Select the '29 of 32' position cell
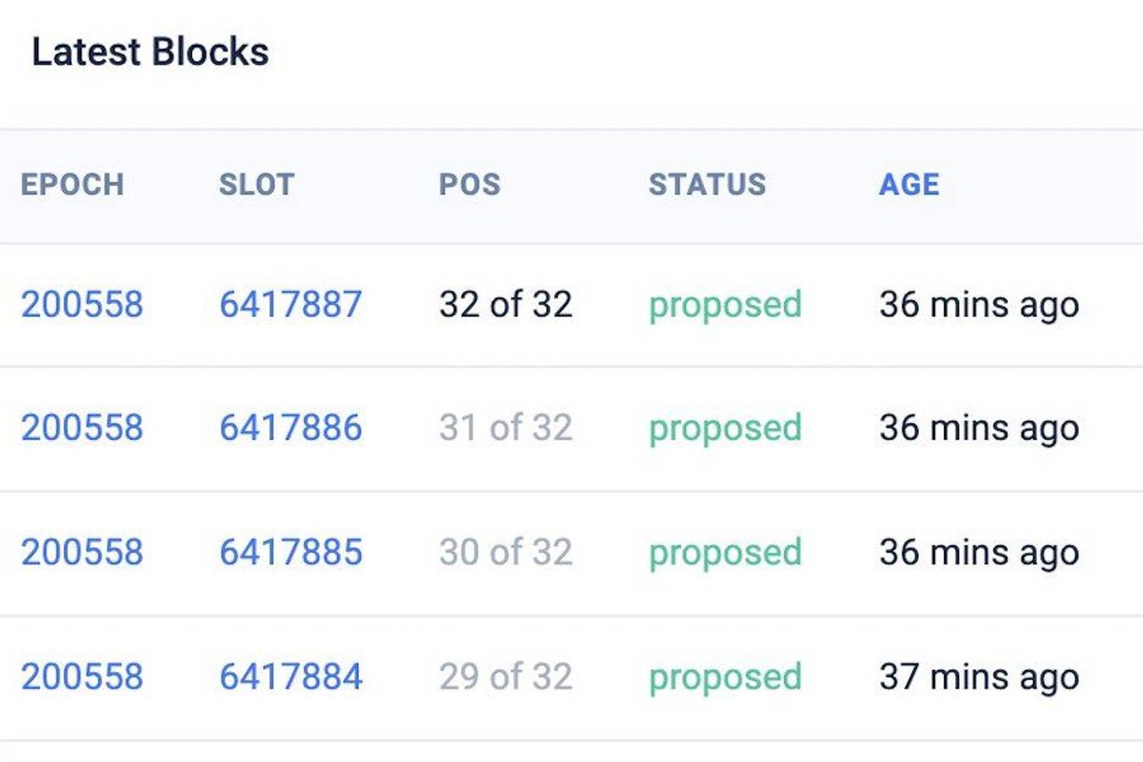This screenshot has height=762, width=1143. pyautogui.click(x=505, y=677)
